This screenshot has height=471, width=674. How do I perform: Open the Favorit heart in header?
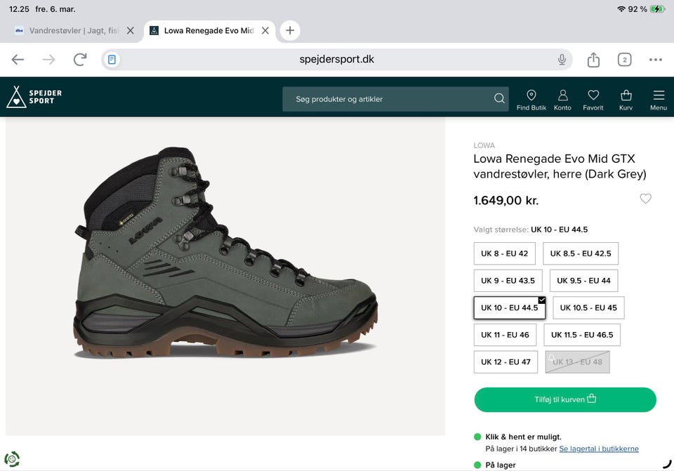tap(593, 100)
